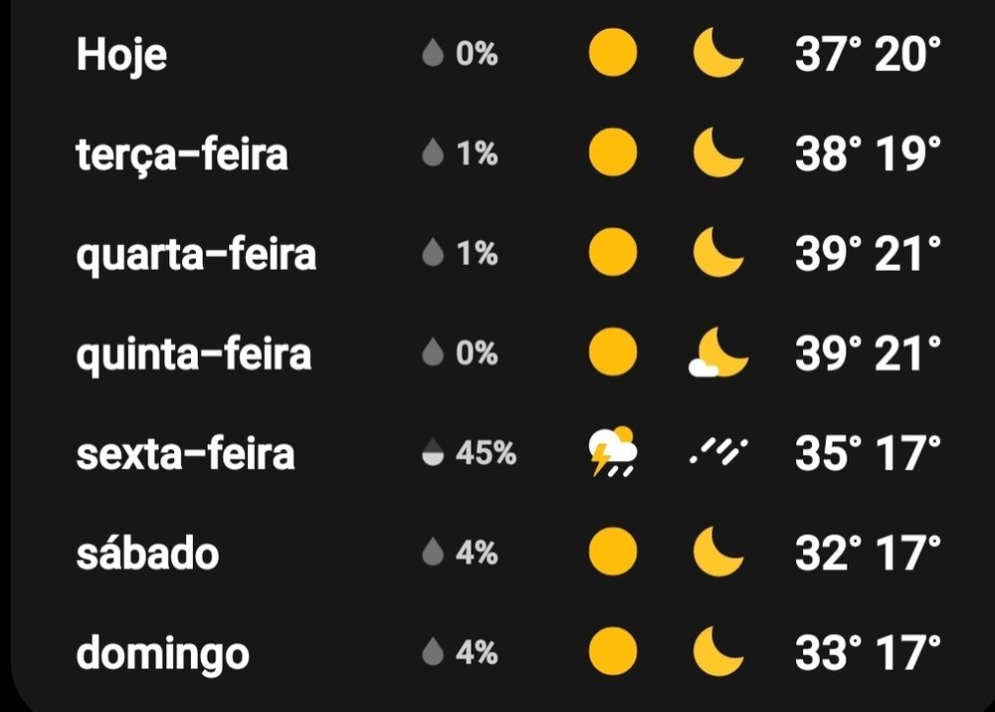This screenshot has height=712, width=995.
Task: Click the sun icon in quarta-feira row
Action: point(612,253)
